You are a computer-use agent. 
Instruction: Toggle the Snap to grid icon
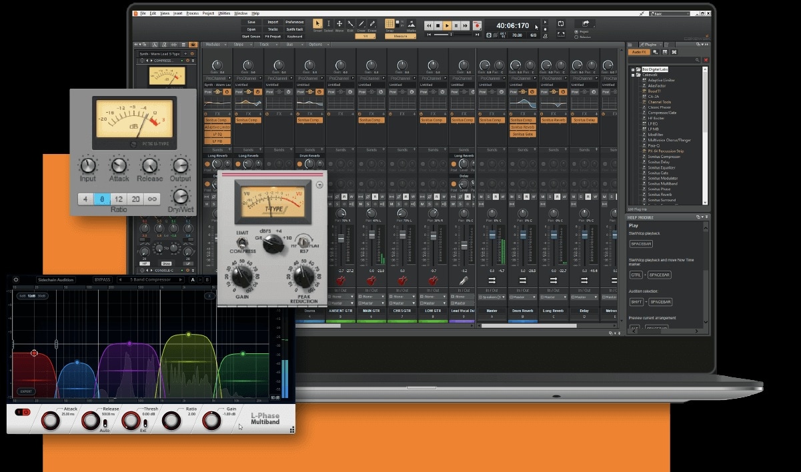pos(391,24)
